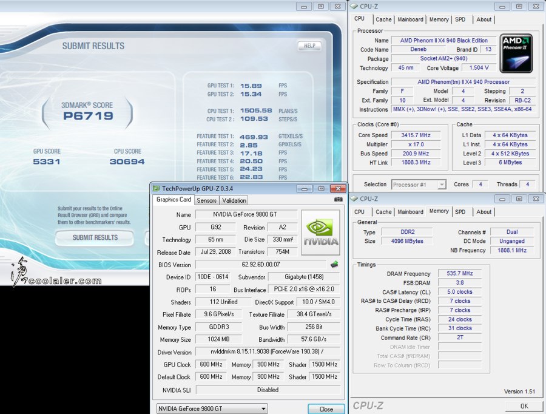Screen dimensions: 546x414
Task: Close the GPU-Z window
Action: click(x=338, y=189)
